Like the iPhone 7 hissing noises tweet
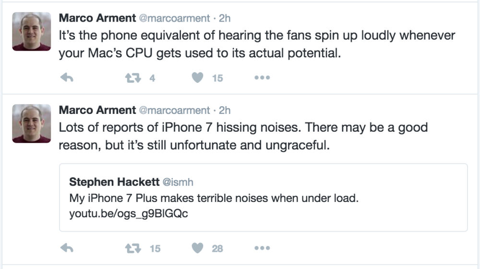 tap(197, 248)
